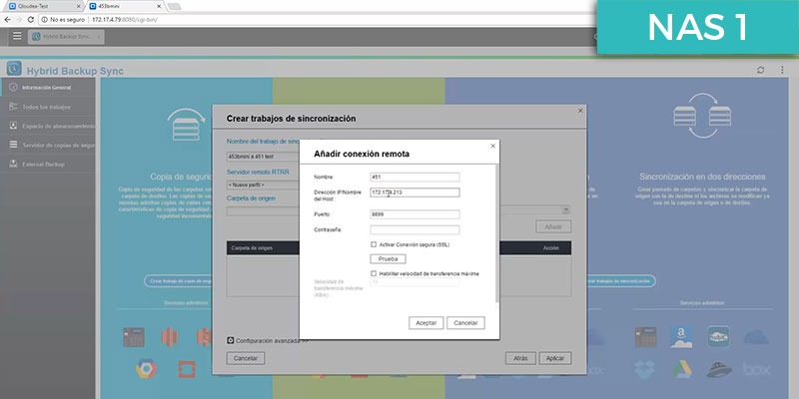
Task: Click the blue cloud OneDrive icon at right
Action: point(756,337)
